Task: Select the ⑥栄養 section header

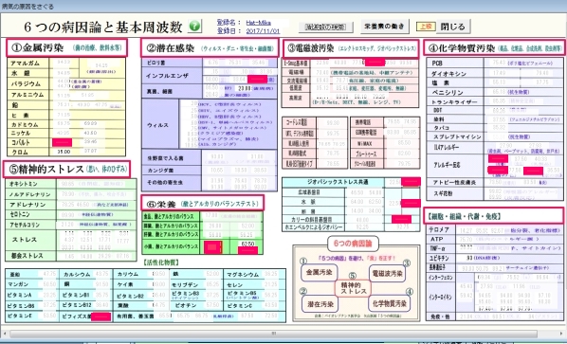Action: [x=203, y=204]
